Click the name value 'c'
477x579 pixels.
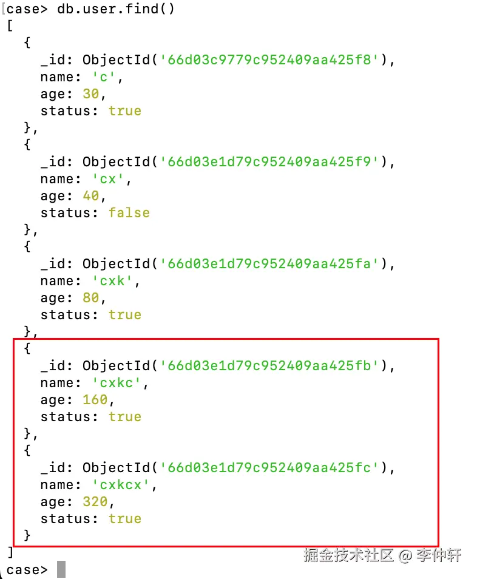point(103,77)
